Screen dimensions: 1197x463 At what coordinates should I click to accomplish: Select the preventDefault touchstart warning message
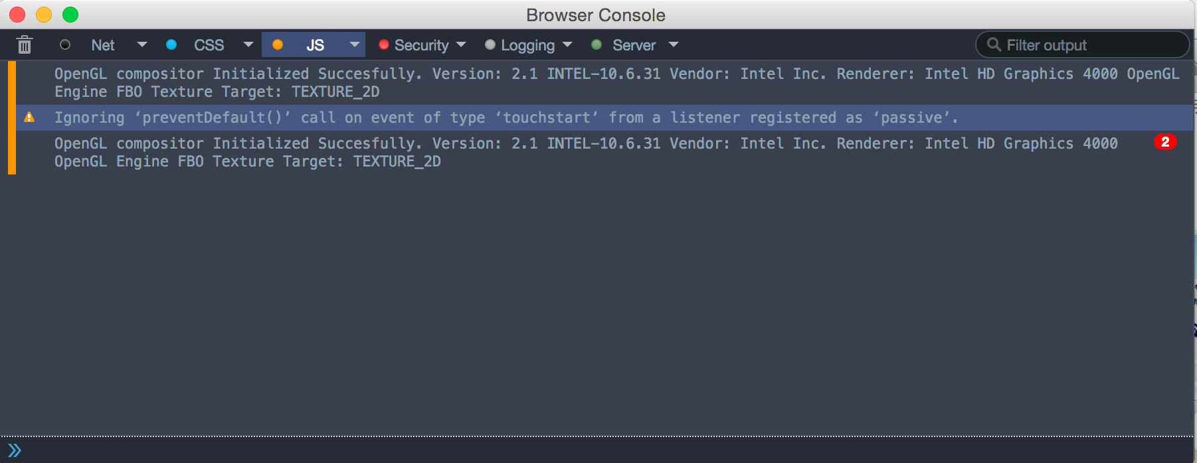505,117
